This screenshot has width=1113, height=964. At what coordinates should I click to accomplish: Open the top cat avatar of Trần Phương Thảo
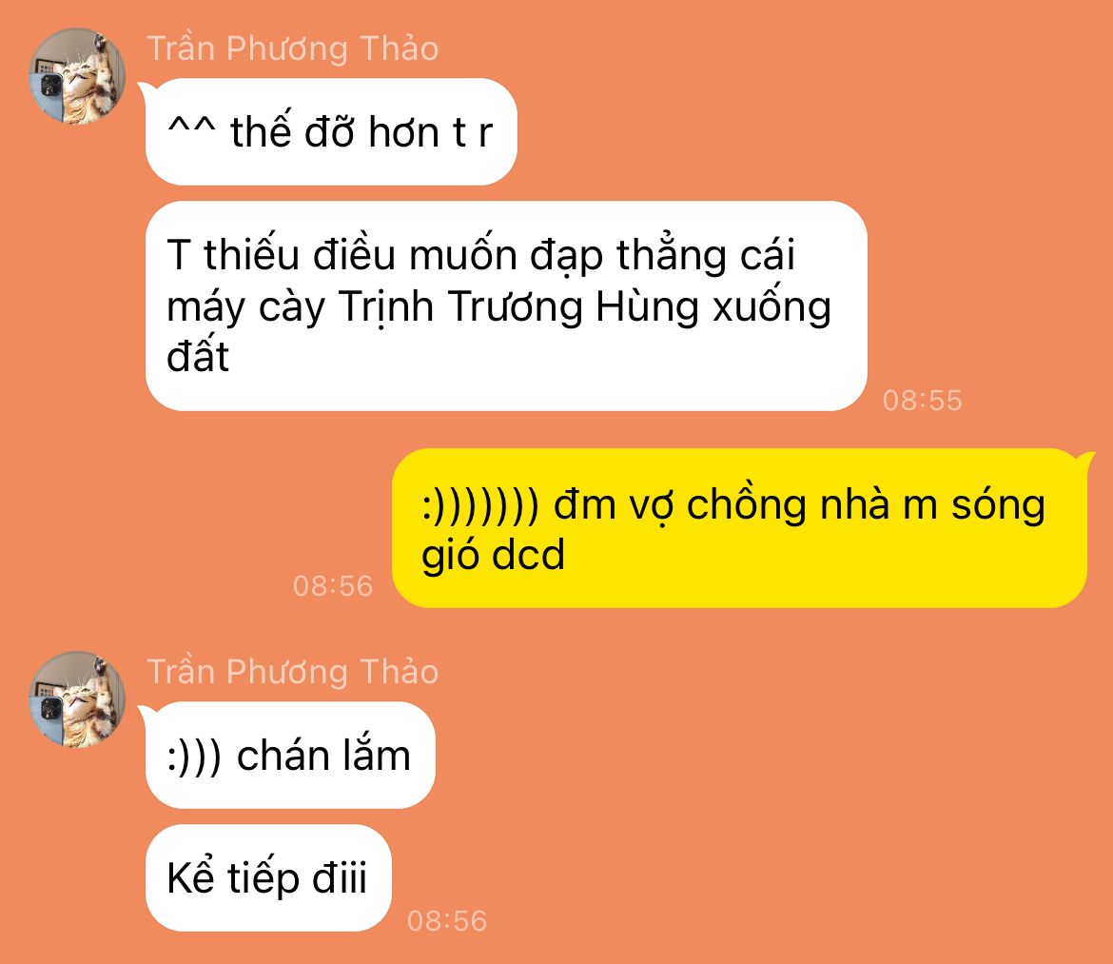(77, 76)
